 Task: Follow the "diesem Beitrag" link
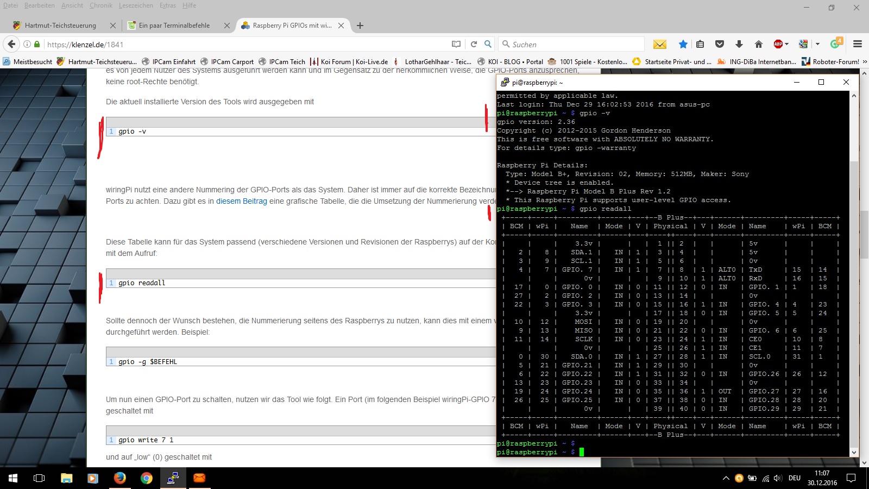pyautogui.click(x=241, y=201)
